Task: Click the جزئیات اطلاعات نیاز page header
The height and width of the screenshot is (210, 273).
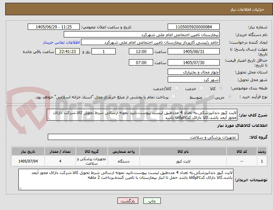Action: 247,9
